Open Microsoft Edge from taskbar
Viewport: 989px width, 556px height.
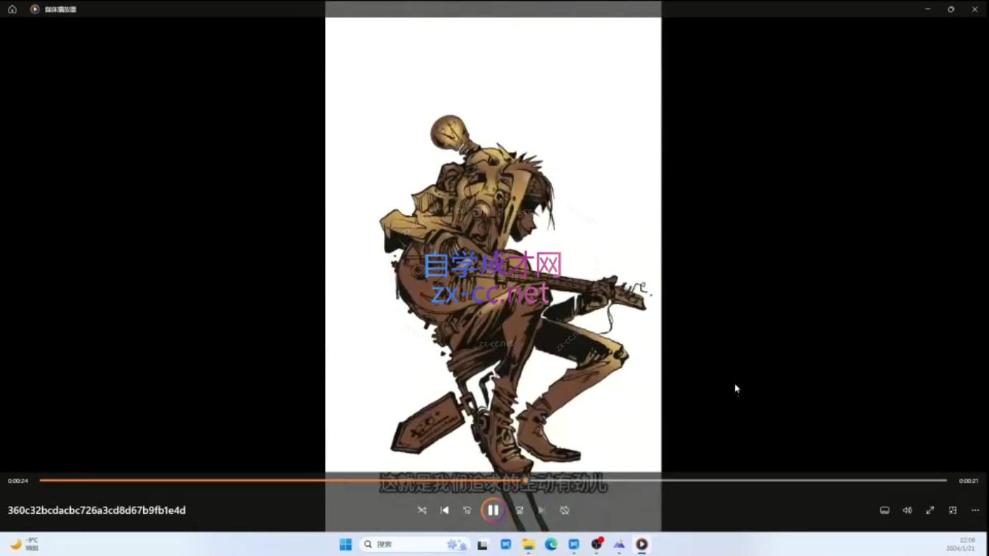click(x=551, y=545)
